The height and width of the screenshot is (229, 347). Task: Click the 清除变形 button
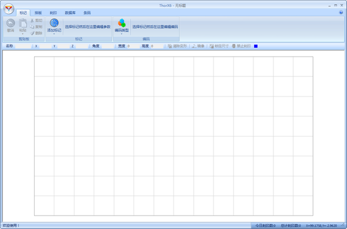[178, 46]
